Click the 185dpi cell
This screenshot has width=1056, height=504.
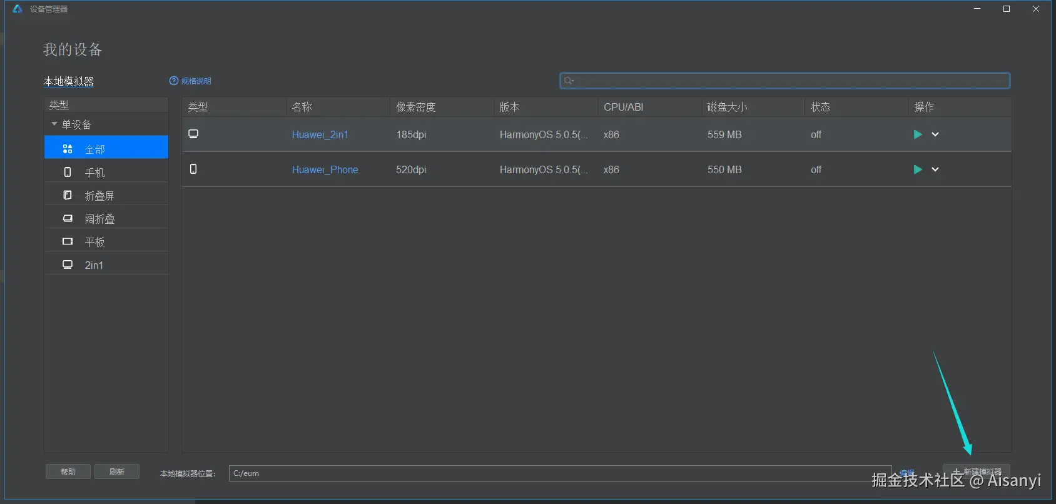pos(411,134)
